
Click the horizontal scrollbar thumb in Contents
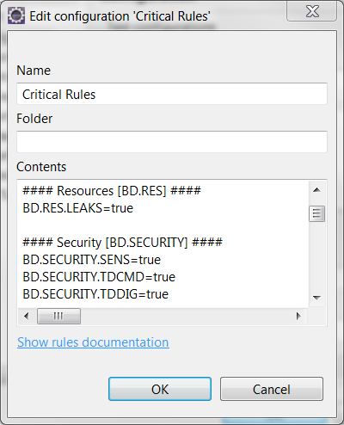[x=58, y=317]
